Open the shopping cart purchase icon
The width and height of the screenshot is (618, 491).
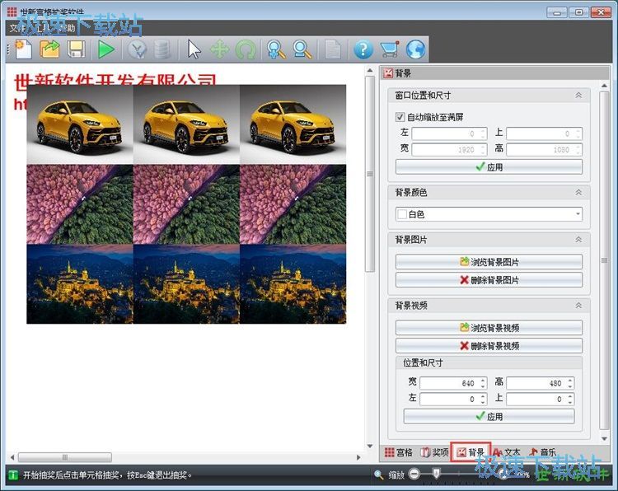(391, 49)
